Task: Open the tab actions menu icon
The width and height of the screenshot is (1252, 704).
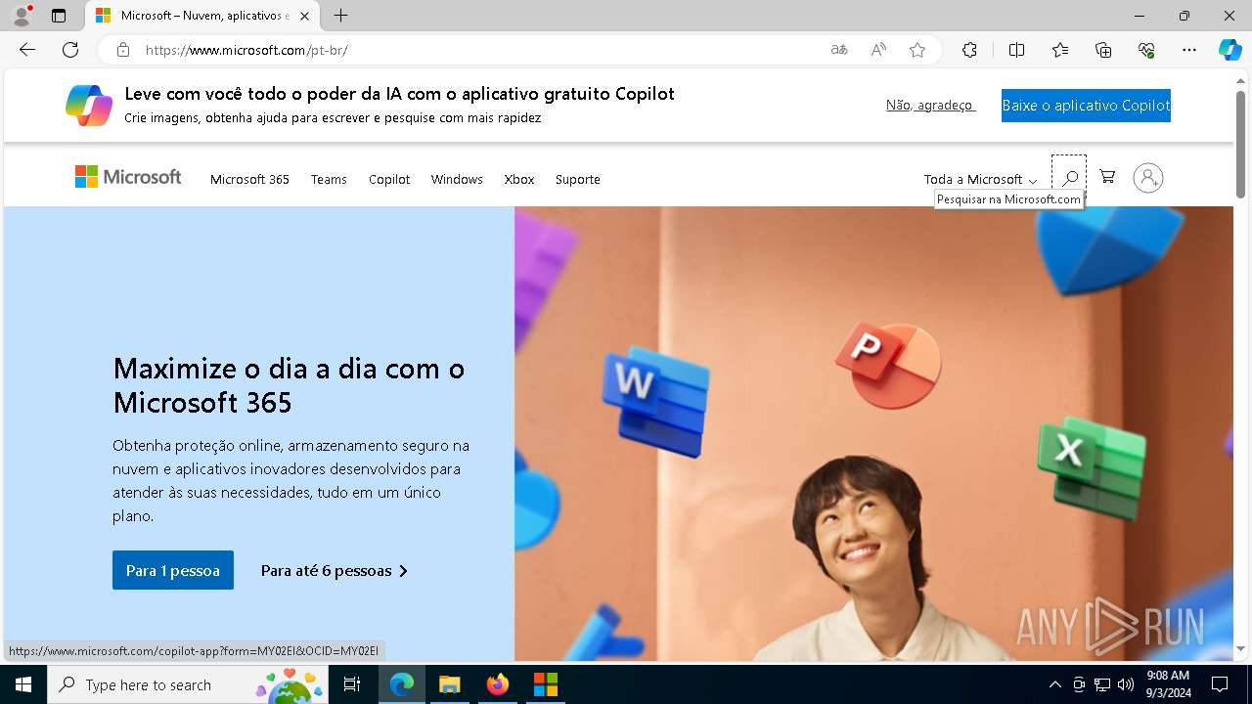Action: tap(59, 16)
